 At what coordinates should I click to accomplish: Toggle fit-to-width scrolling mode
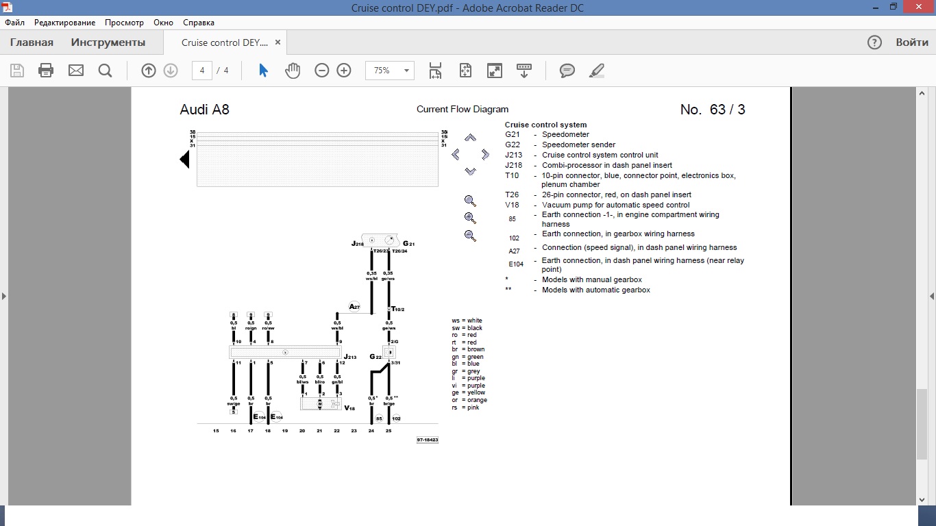435,71
